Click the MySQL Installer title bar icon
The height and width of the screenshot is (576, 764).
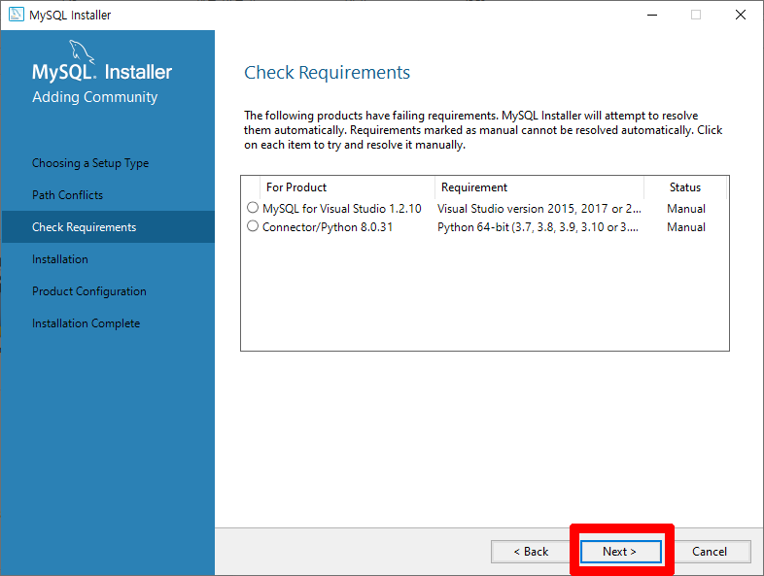pyautogui.click(x=17, y=15)
